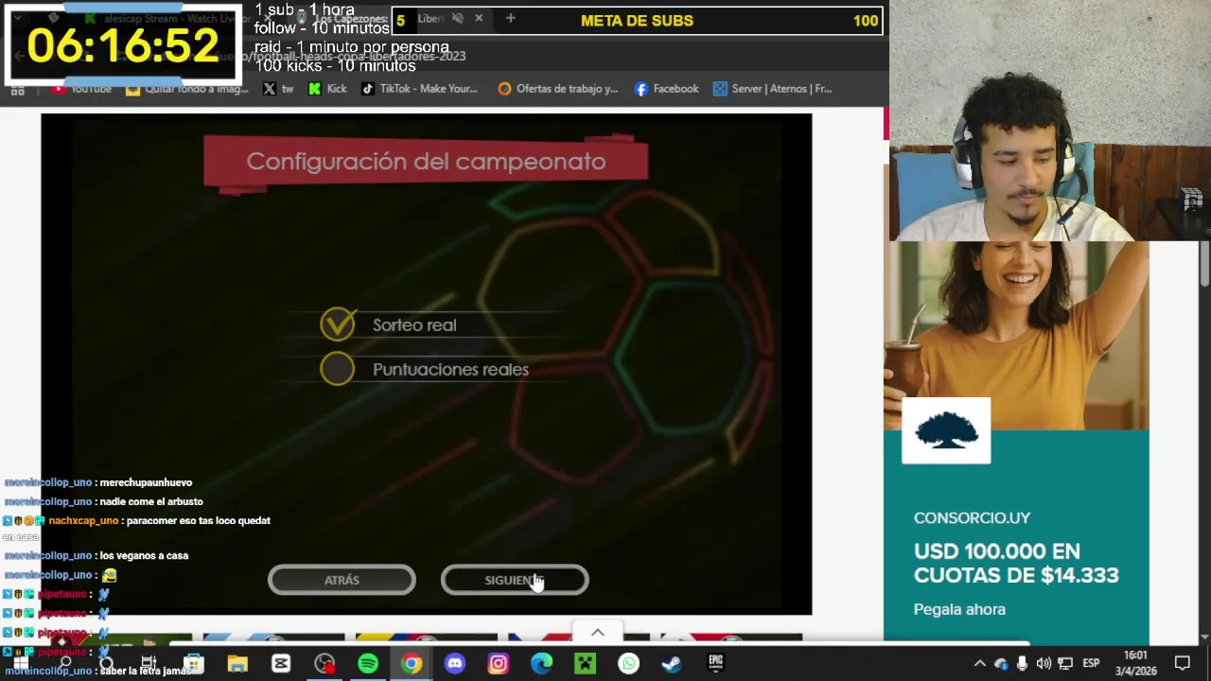The width and height of the screenshot is (1211, 681).
Task: Open CapCut from the taskbar
Action: (281, 664)
